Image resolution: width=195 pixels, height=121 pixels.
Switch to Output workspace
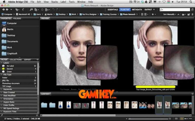148,10
